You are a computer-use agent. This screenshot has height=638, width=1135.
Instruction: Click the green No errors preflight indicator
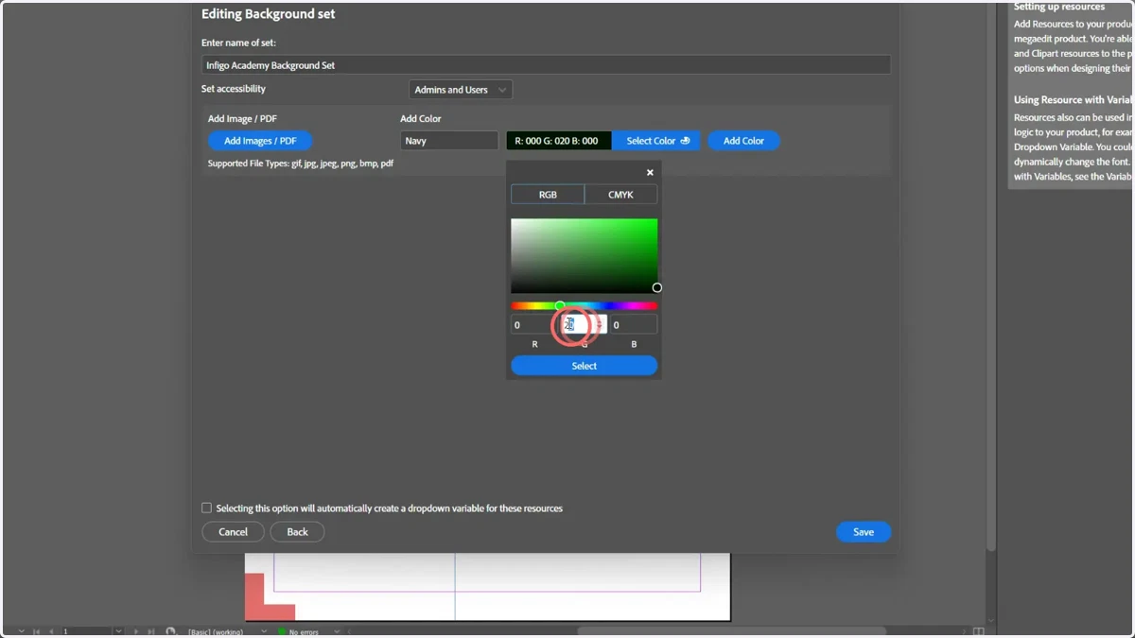[282, 631]
